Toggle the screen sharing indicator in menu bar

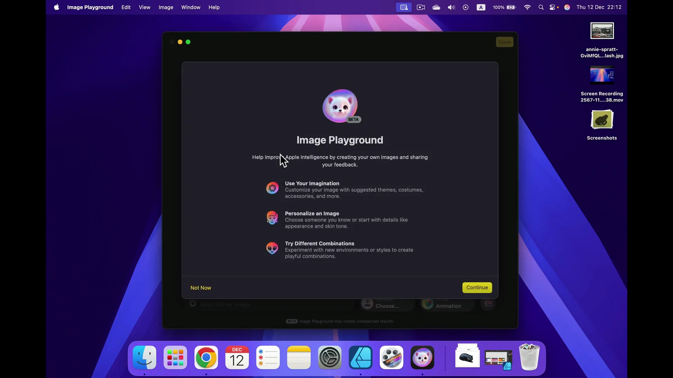(403, 7)
